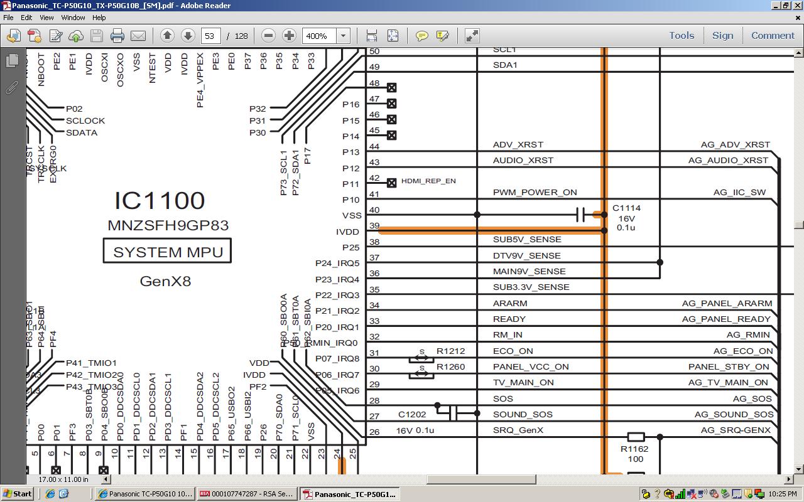Click the second quick launch browser icon
Image resolution: width=804 pixels, height=502 pixels.
(x=63, y=494)
